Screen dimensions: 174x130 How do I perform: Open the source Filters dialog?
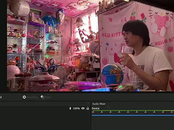coord(46,97)
